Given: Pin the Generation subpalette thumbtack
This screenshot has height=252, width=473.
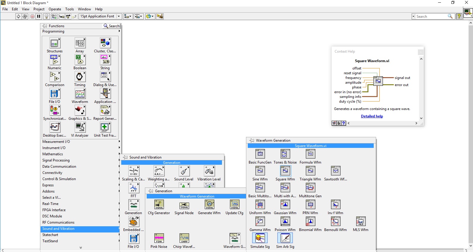Looking at the screenshot, I should pos(151,191).
